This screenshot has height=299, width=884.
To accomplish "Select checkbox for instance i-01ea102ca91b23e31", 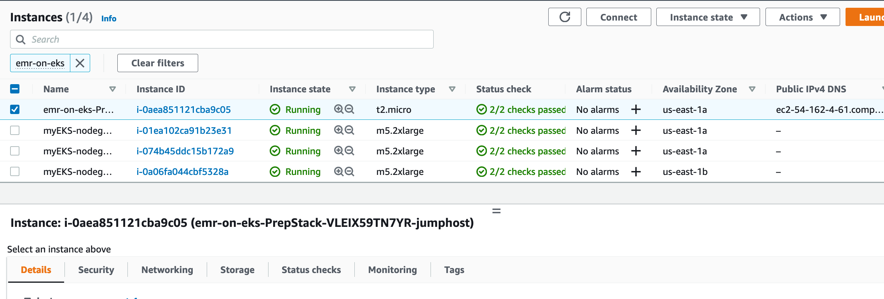I will click(15, 130).
